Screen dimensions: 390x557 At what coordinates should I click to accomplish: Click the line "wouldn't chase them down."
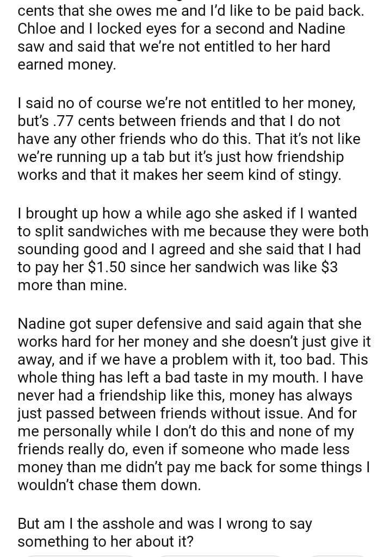point(109,485)
